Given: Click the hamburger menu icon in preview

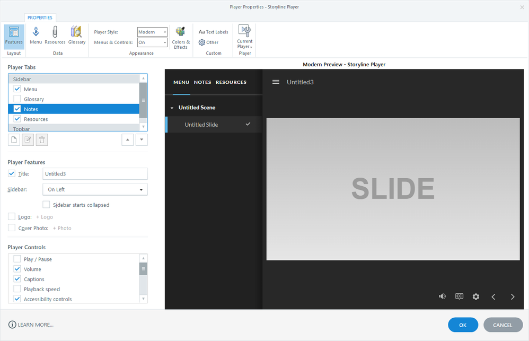Looking at the screenshot, I should [x=276, y=82].
